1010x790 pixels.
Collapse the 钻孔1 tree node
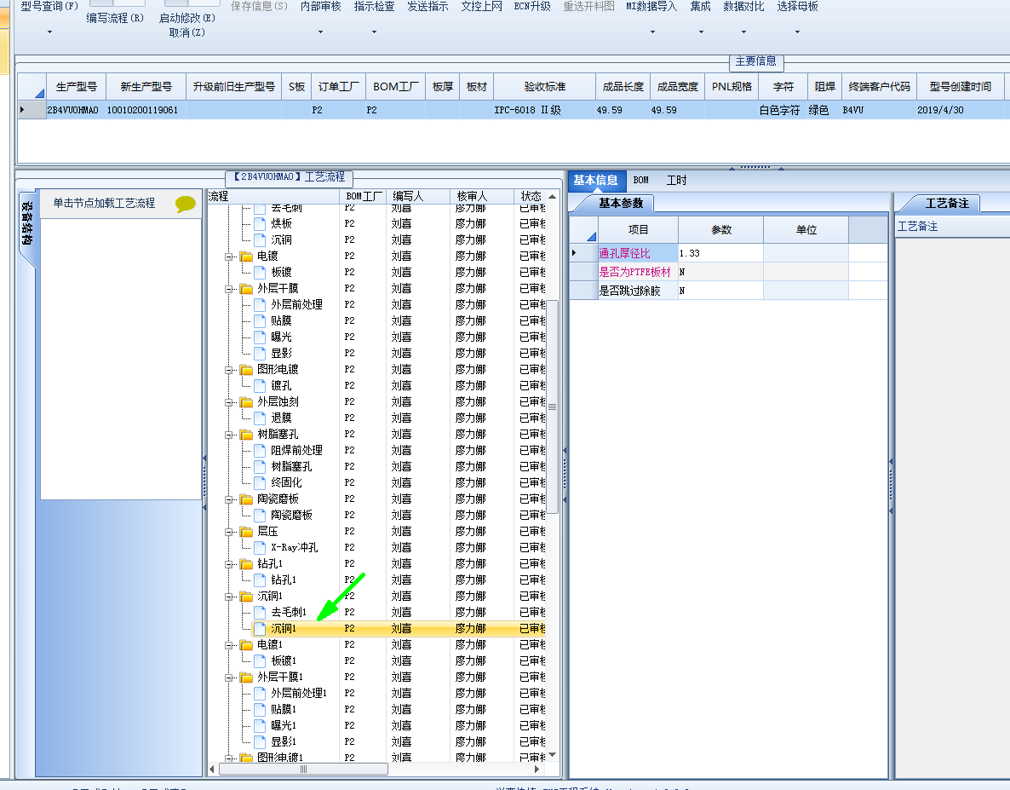229,564
